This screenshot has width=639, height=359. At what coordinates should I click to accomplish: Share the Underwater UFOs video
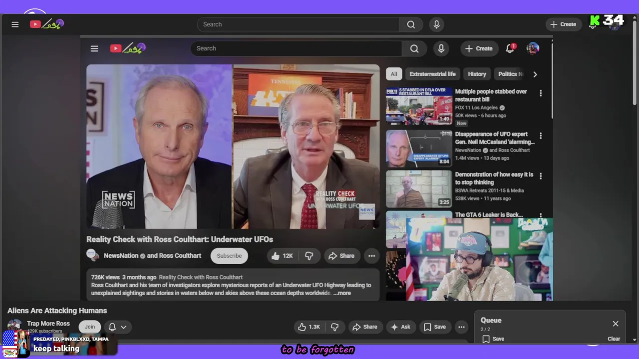point(341,256)
